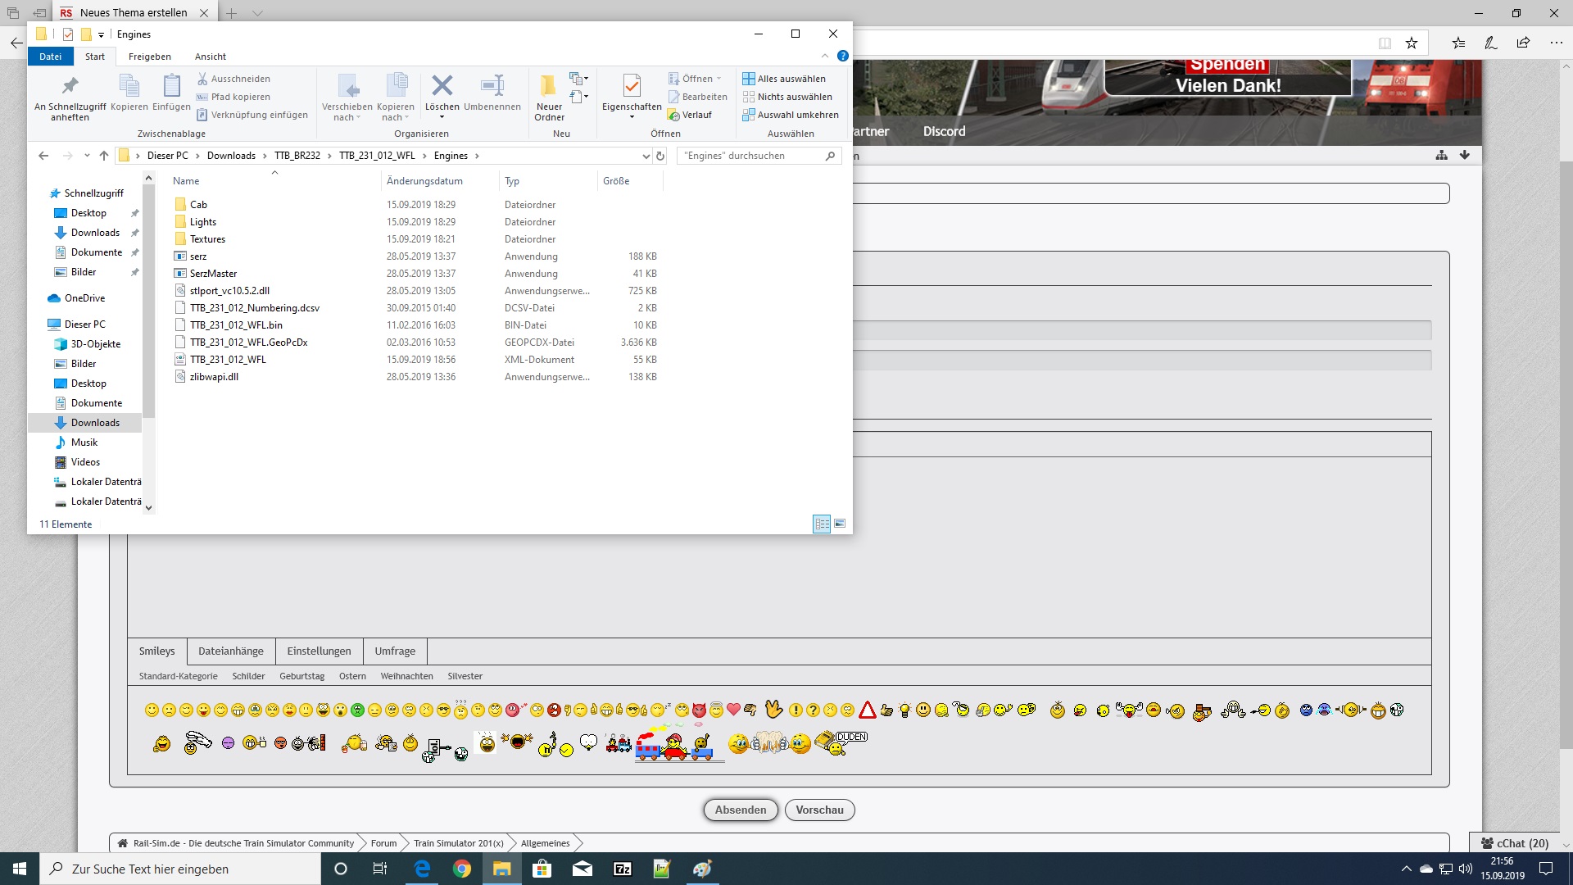
Task: Click the Eigenschaften properties icon
Action: tap(631, 86)
